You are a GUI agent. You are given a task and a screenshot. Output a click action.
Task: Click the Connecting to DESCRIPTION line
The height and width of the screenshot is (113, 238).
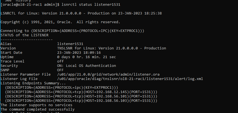pos(72,31)
